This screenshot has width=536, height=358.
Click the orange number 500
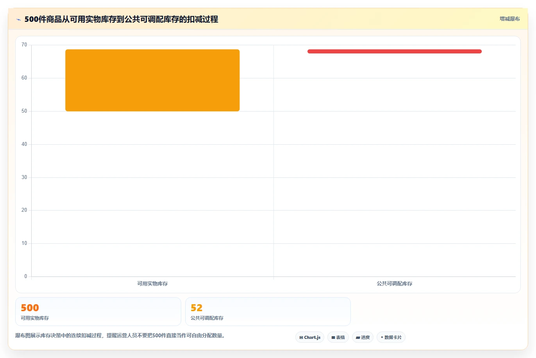pyautogui.click(x=30, y=308)
